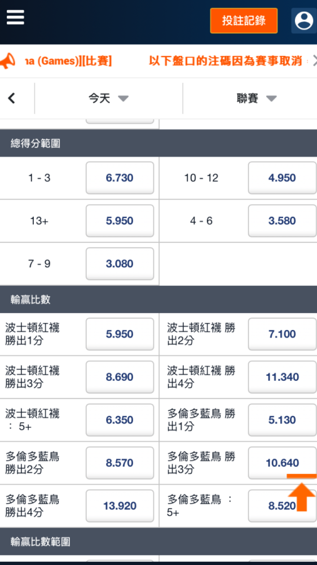Viewport: 317px width, 565px height.
Task: Select 多倫多藍鳥 勝出1分 odds 5.130
Action: pyautogui.click(x=282, y=420)
